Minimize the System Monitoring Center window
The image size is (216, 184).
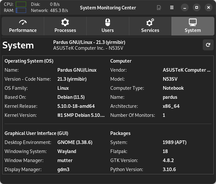click(x=185, y=7)
